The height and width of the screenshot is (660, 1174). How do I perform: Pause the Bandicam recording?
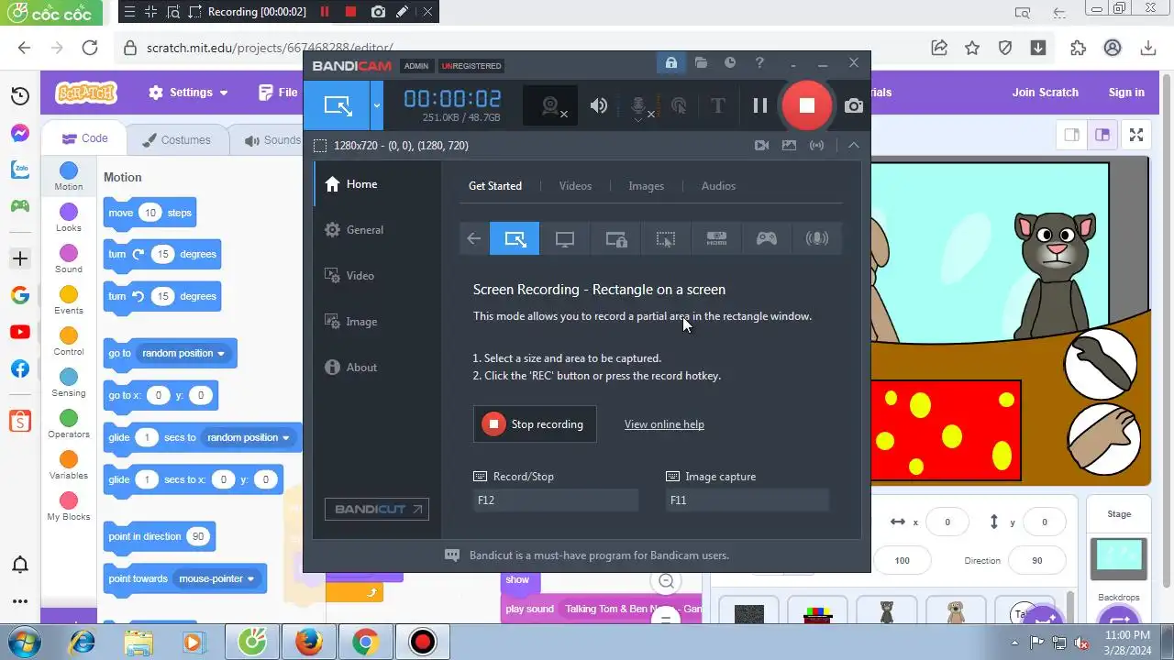760,105
